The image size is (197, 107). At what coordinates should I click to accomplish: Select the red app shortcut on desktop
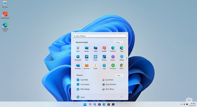pos(5,15)
